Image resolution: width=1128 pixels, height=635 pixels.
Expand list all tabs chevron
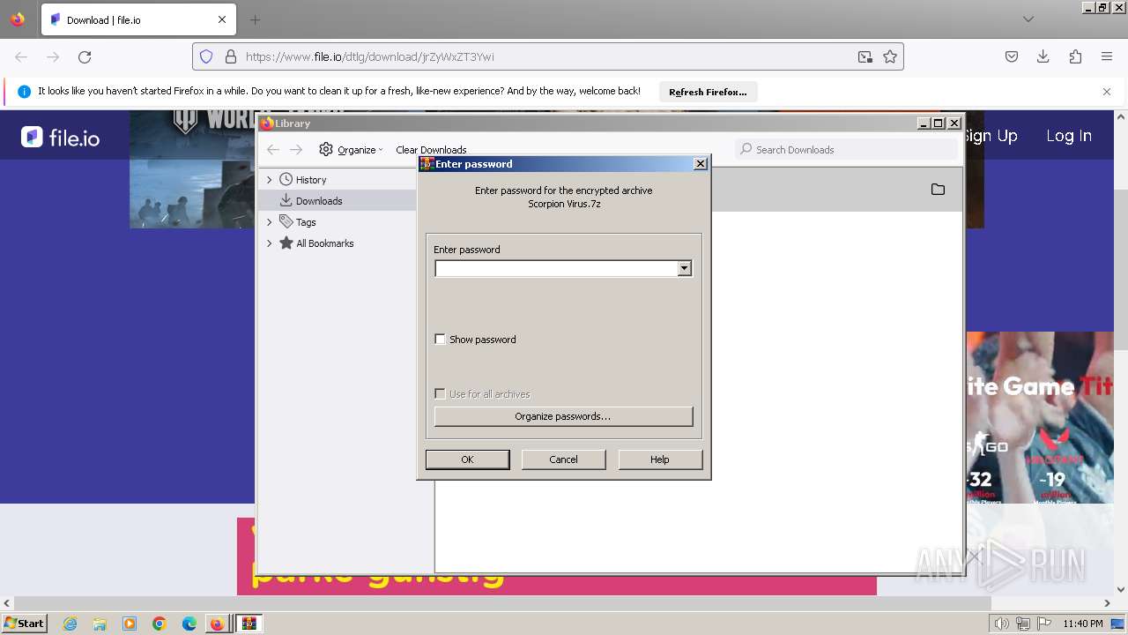coord(1028,19)
